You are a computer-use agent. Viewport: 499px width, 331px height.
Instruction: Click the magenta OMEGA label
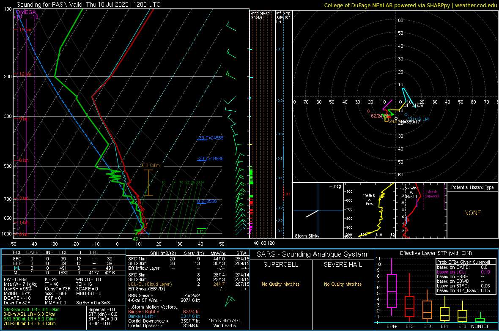coord(25,12)
